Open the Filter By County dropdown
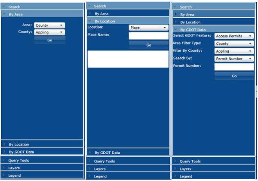This screenshot has height=181, width=258. [x=234, y=51]
